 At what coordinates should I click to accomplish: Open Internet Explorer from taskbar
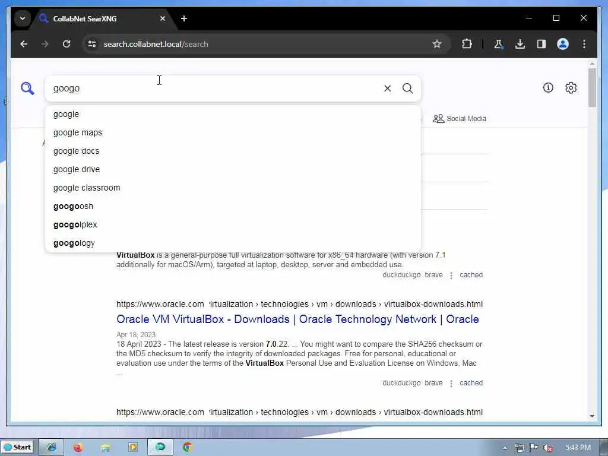click(52, 448)
